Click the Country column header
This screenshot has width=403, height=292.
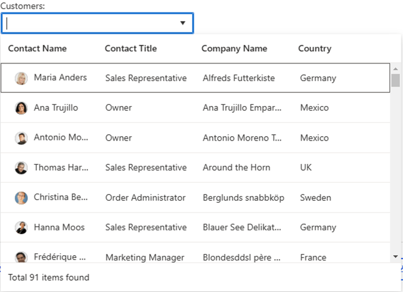tap(315, 48)
